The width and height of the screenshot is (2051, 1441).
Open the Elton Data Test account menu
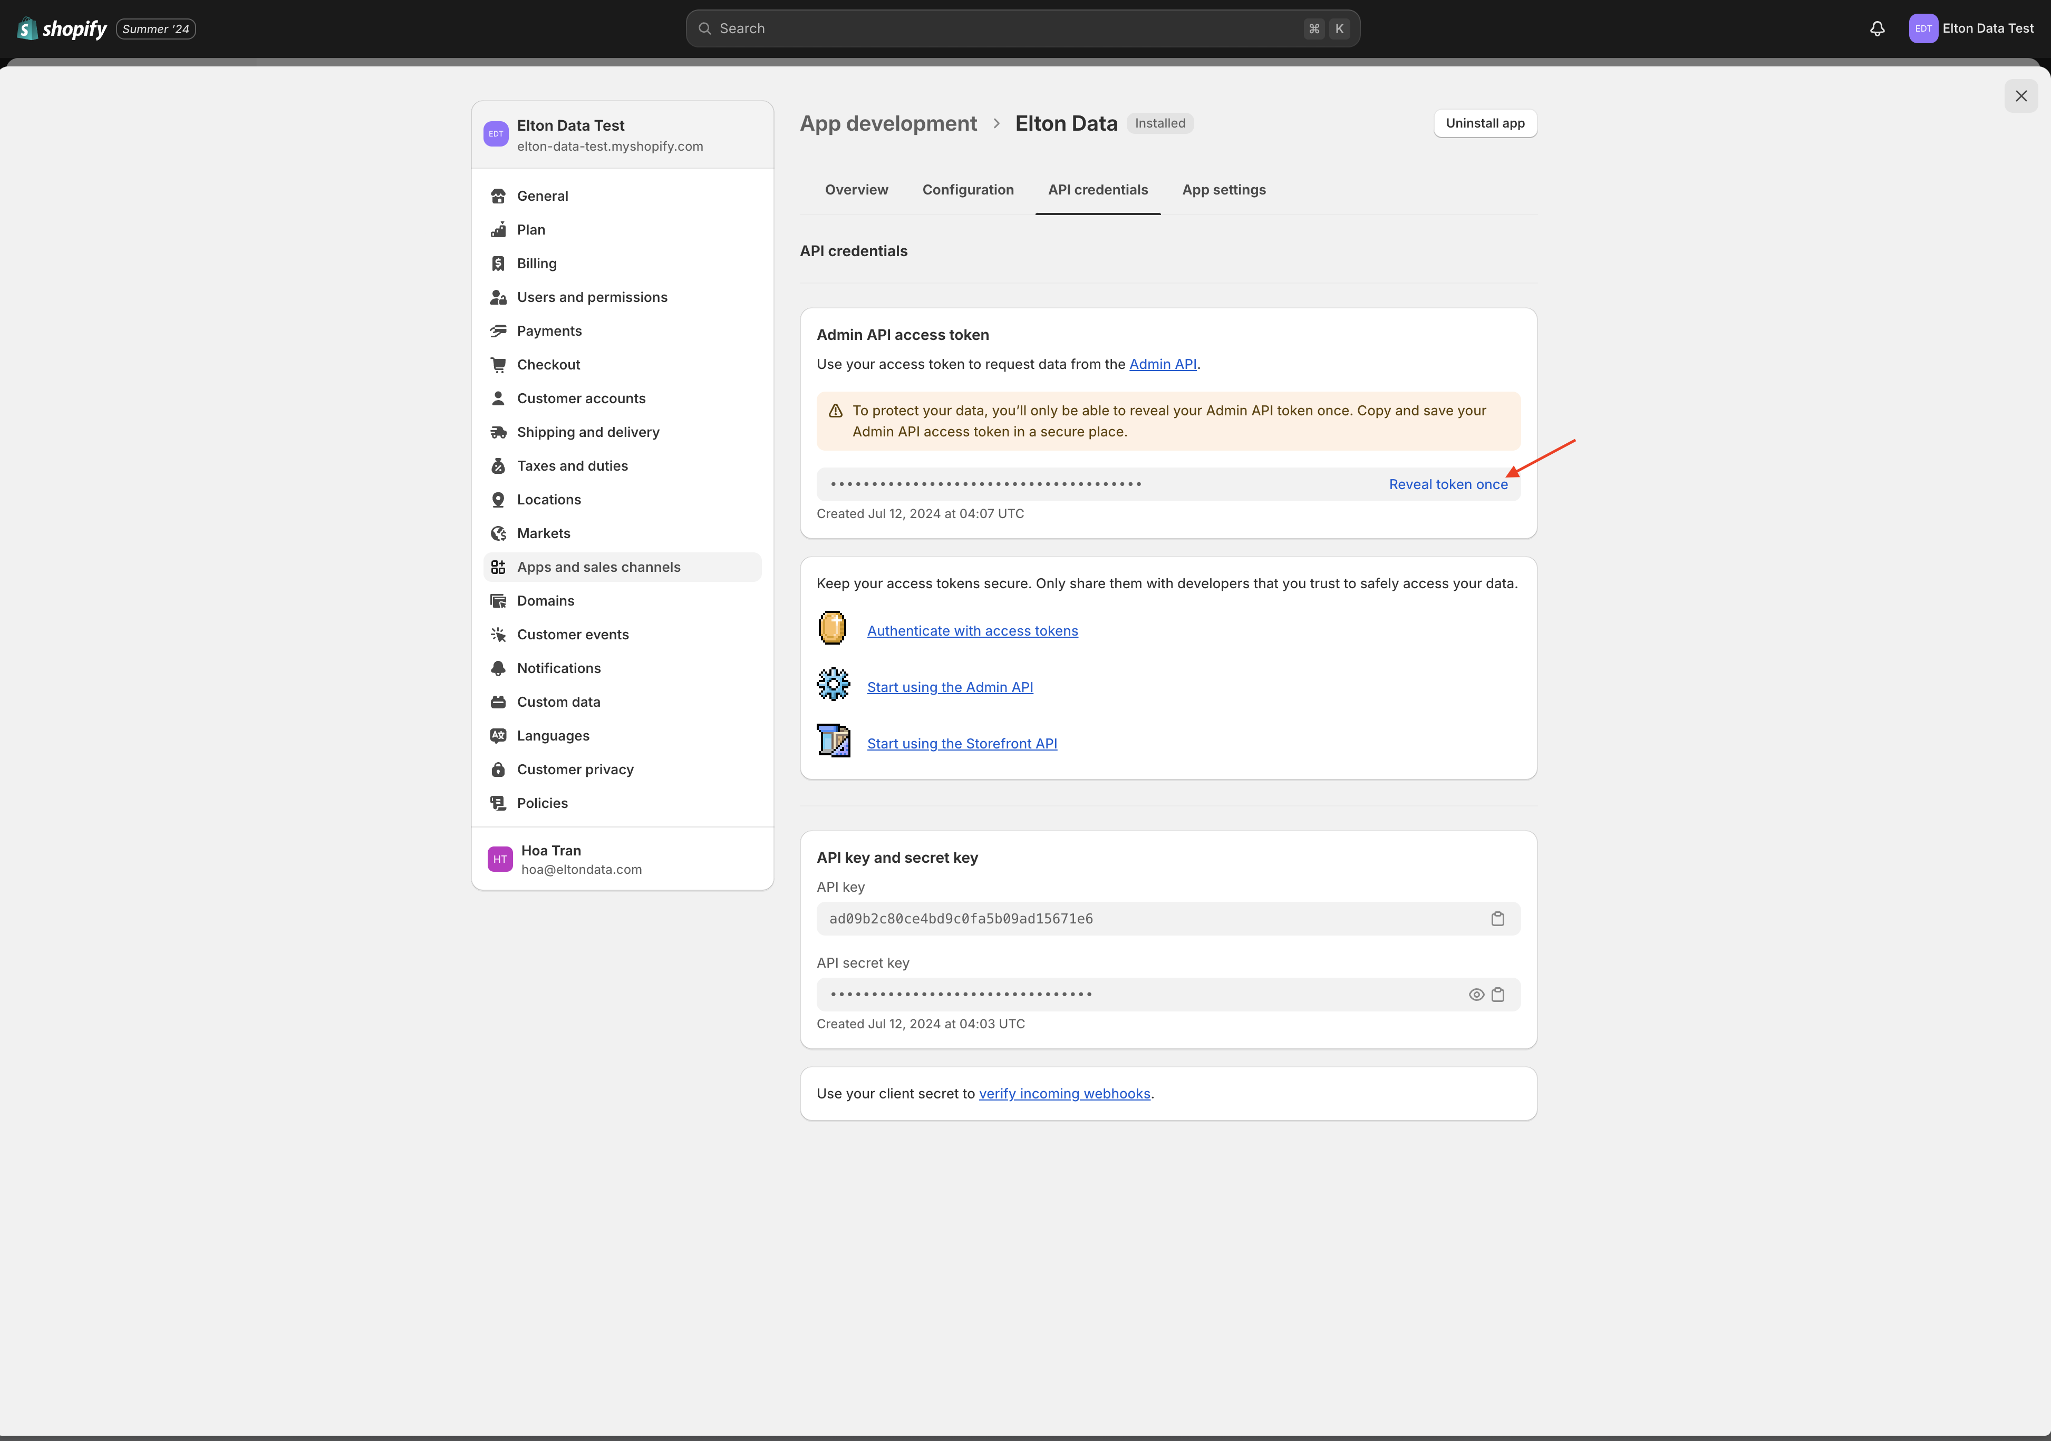click(x=1972, y=28)
